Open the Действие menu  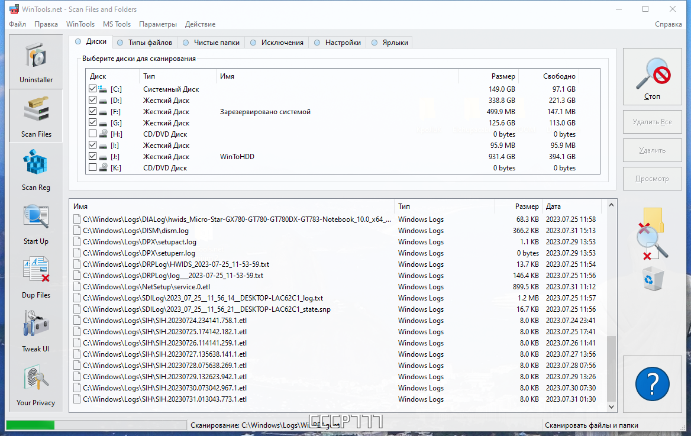point(200,24)
